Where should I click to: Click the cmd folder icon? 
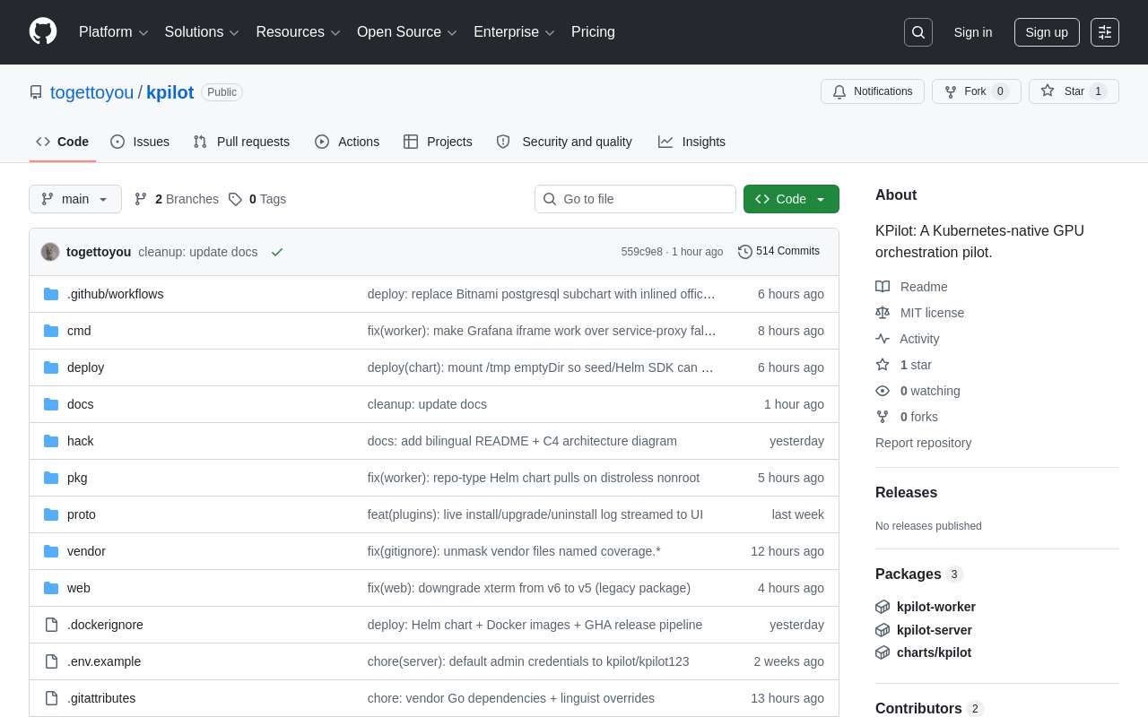(x=51, y=331)
